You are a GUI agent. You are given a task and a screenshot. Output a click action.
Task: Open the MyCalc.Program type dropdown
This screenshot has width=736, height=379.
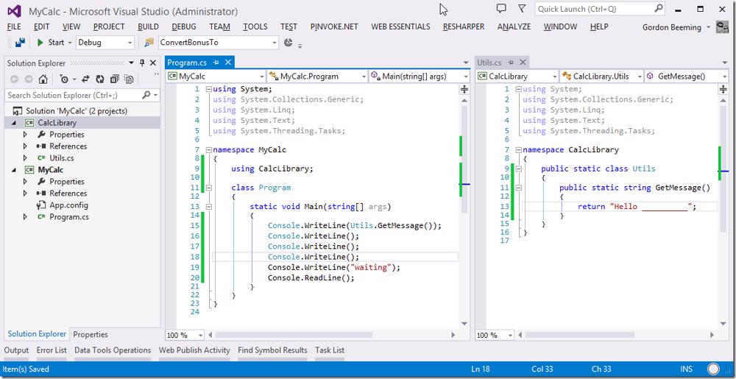click(x=364, y=76)
